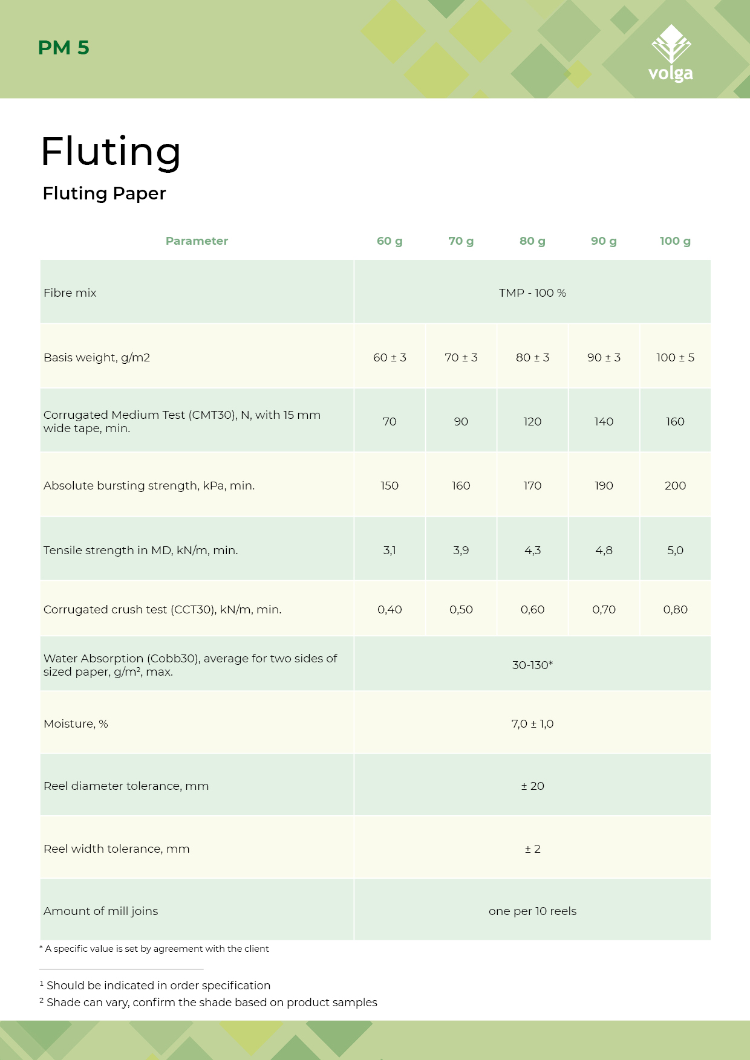
Task: Click the Parameter column header
Action: click(x=197, y=241)
